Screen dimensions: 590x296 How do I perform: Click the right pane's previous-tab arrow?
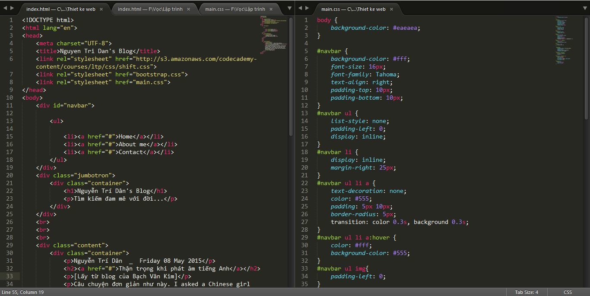300,8
